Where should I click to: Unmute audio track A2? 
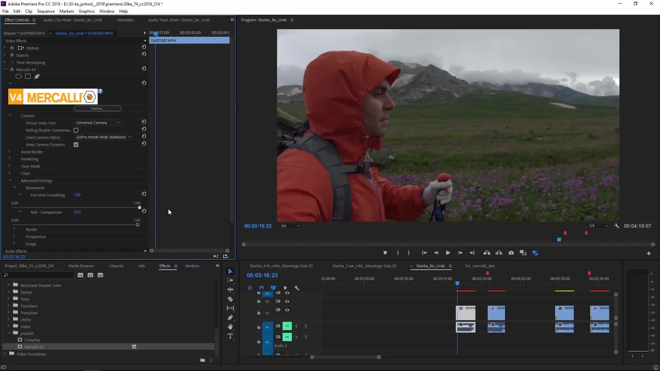(x=287, y=337)
